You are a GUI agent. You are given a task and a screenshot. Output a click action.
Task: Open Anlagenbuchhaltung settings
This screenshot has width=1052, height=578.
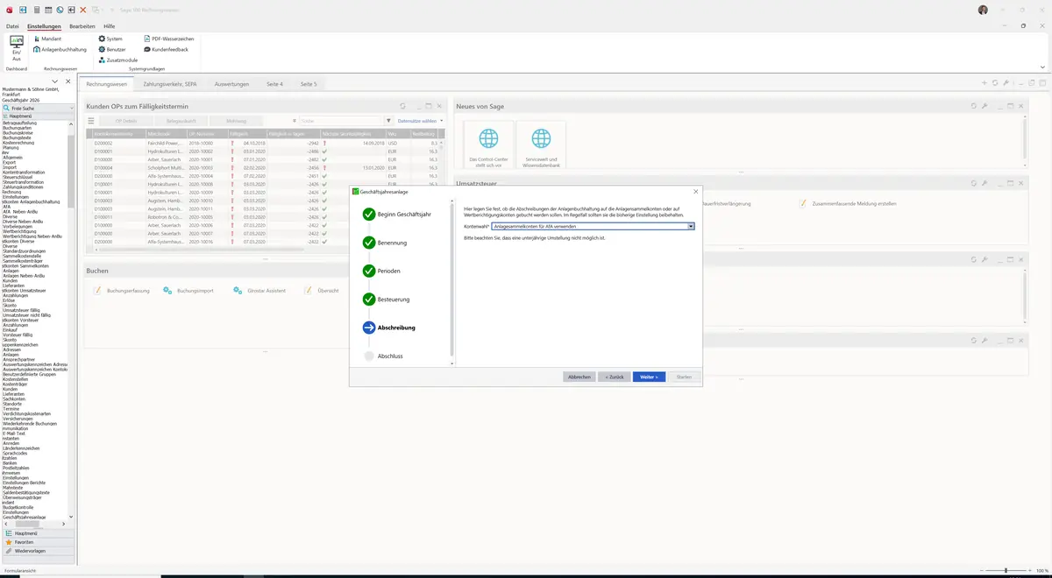click(60, 50)
